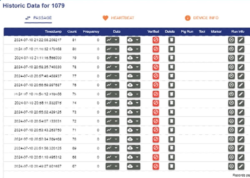The width and height of the screenshot is (250, 178).
Task: Open download dropdown for count 71 row
Action: tap(134, 130)
